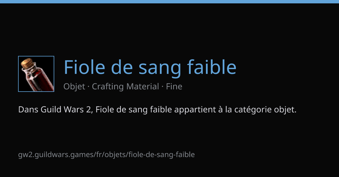
Task: Select the "Crafting Material" type label
Action: (125, 87)
